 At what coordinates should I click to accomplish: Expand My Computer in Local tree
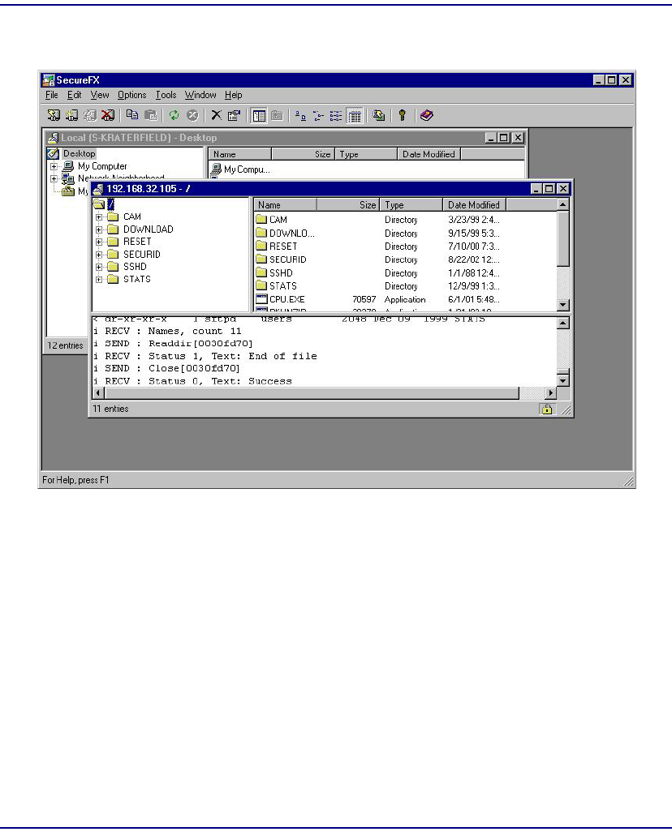[x=54, y=166]
